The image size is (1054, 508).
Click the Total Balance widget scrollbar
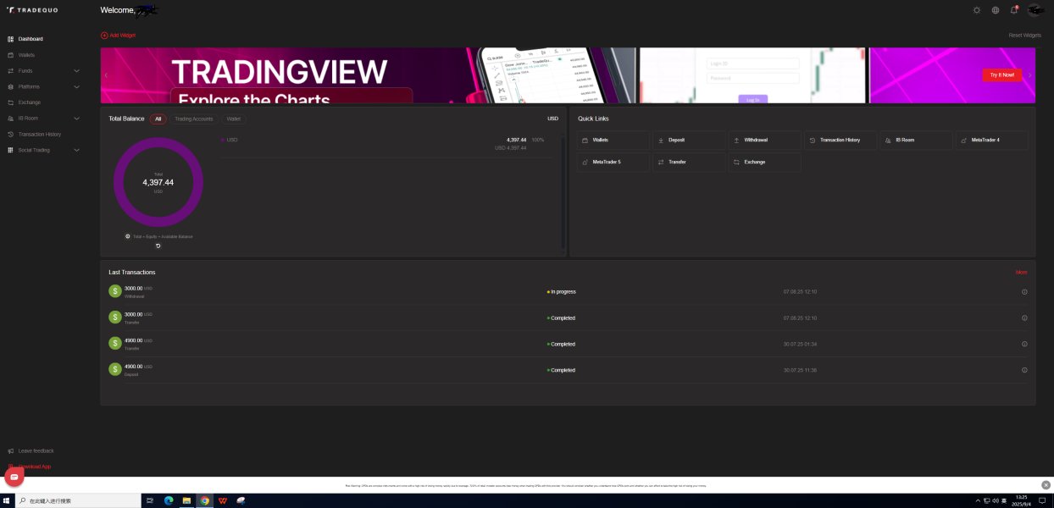tap(563, 193)
